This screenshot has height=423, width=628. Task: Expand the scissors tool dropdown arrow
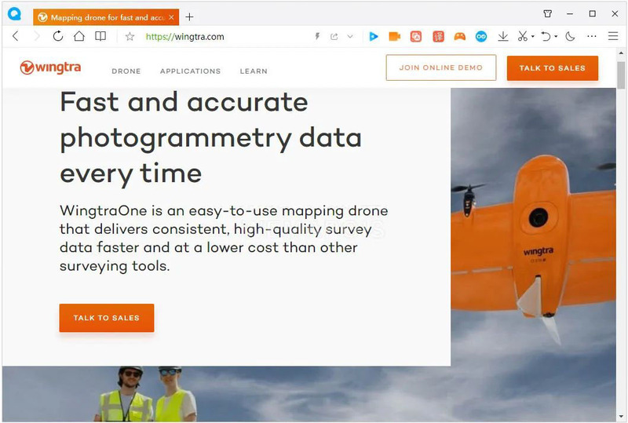[533, 37]
